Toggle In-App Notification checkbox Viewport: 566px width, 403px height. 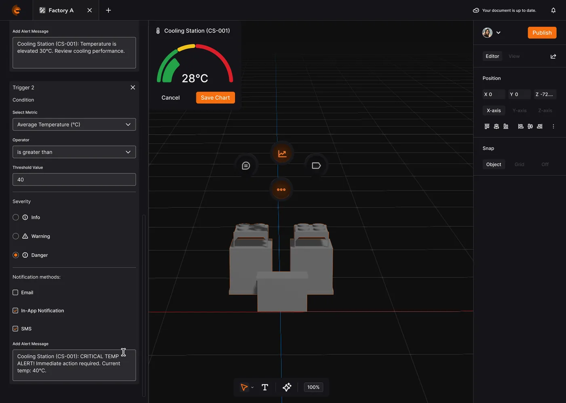[15, 311]
